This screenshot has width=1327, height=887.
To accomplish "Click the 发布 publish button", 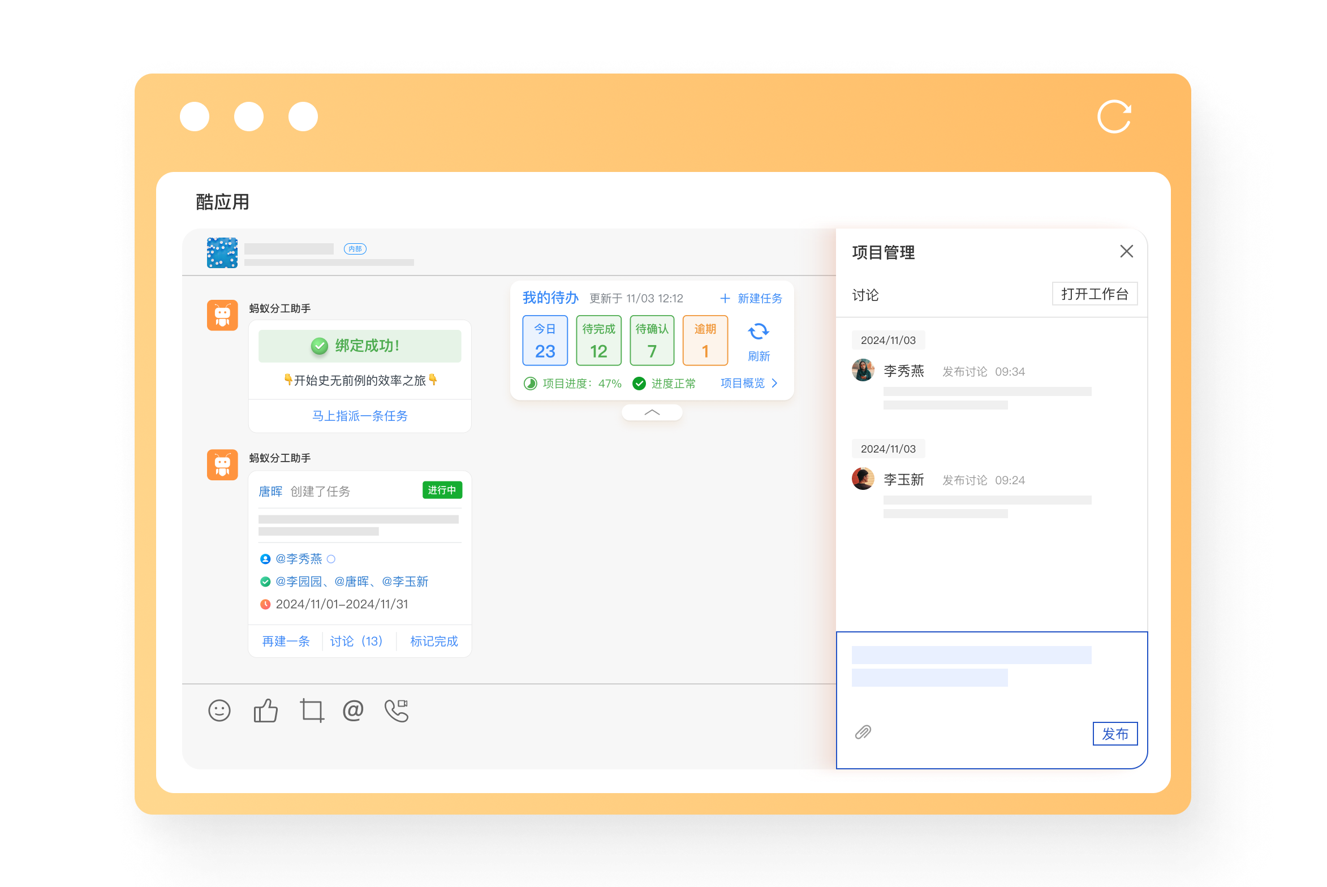I will 1114,734.
